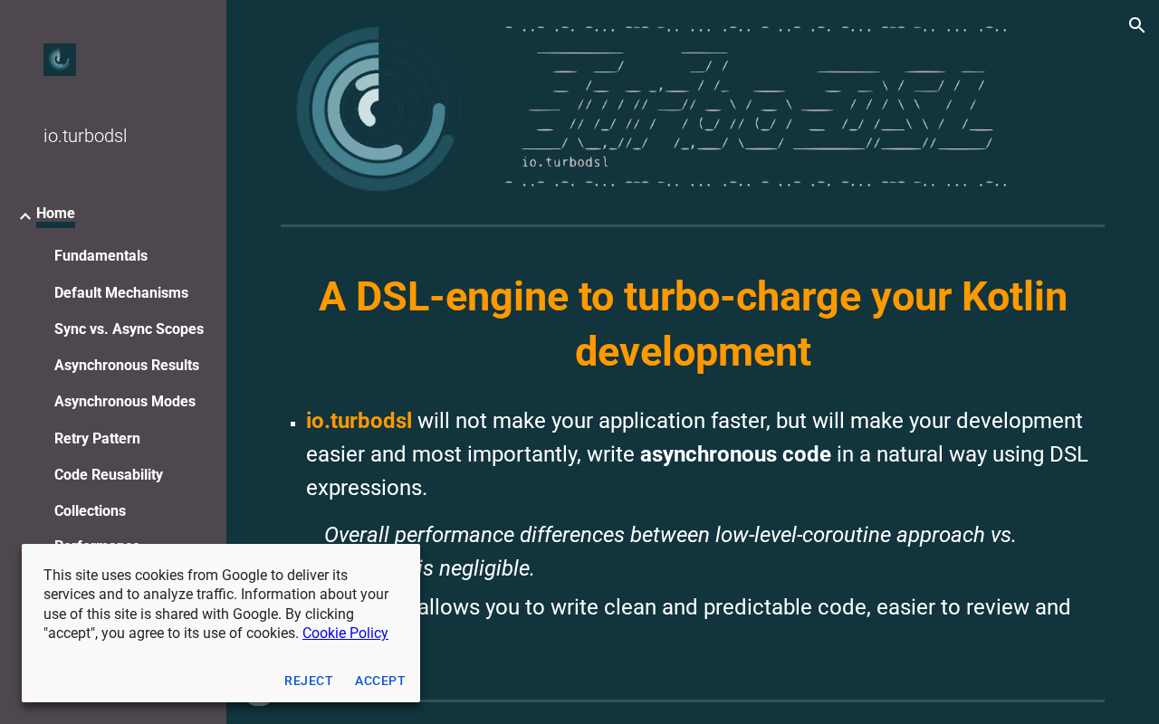Image resolution: width=1159 pixels, height=724 pixels.
Task: Reject cookies in the banner
Action: tap(309, 681)
